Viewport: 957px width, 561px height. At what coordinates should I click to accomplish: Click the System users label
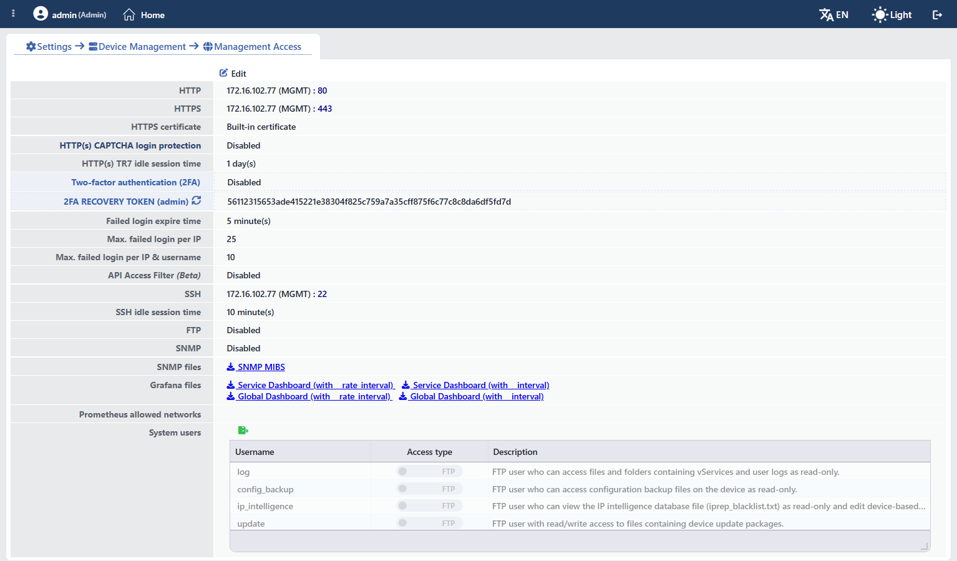point(175,432)
